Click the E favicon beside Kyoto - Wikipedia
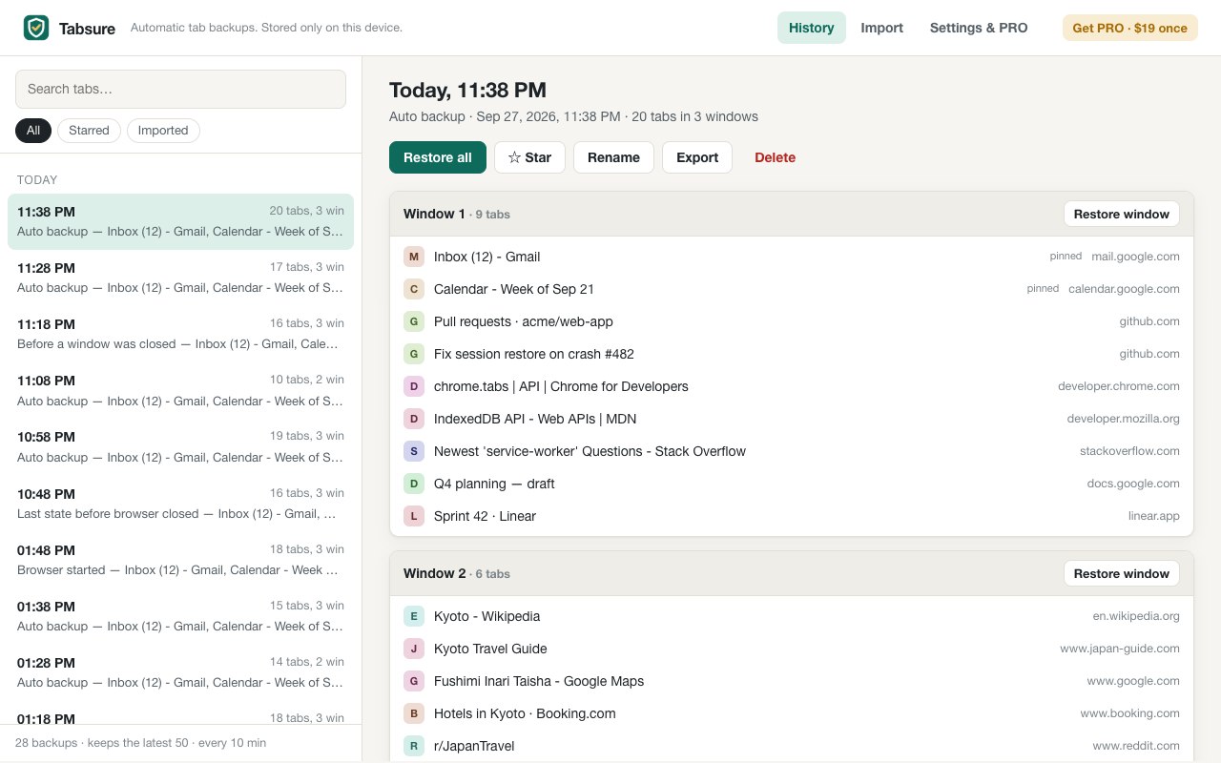The width and height of the screenshot is (1221, 763). [414, 616]
